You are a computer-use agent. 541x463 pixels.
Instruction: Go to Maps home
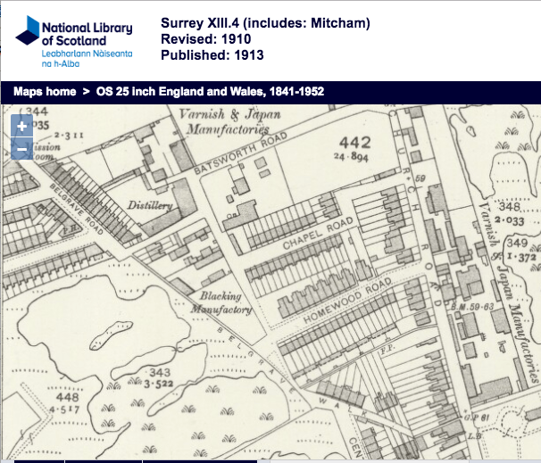coord(45,92)
